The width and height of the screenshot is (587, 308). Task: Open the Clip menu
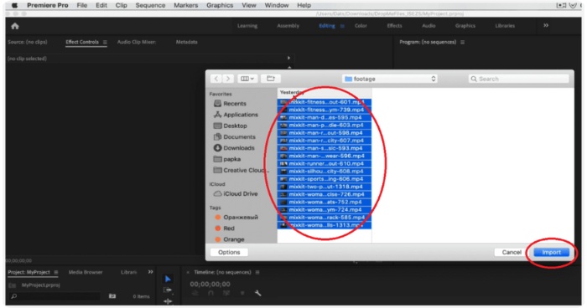121,5
